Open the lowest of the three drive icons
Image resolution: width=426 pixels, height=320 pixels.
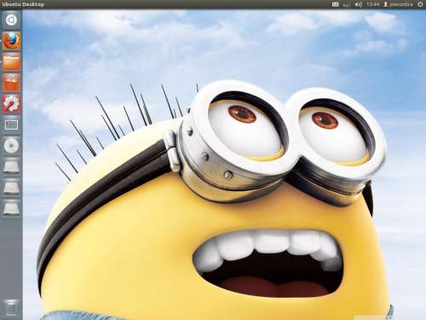[x=11, y=208]
